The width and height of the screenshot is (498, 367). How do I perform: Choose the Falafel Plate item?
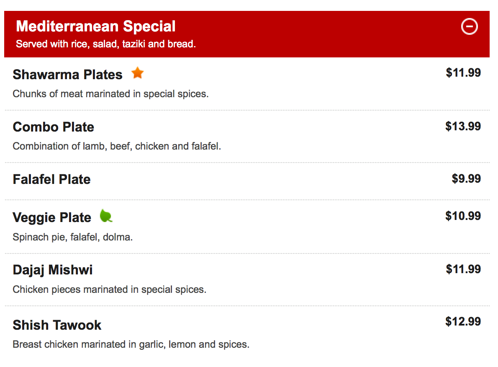pyautogui.click(x=51, y=179)
